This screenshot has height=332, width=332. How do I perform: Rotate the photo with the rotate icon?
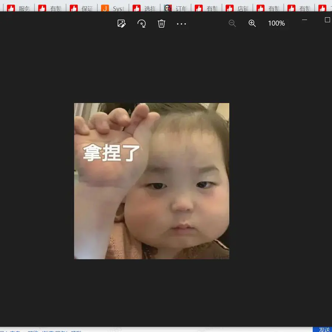tap(142, 24)
